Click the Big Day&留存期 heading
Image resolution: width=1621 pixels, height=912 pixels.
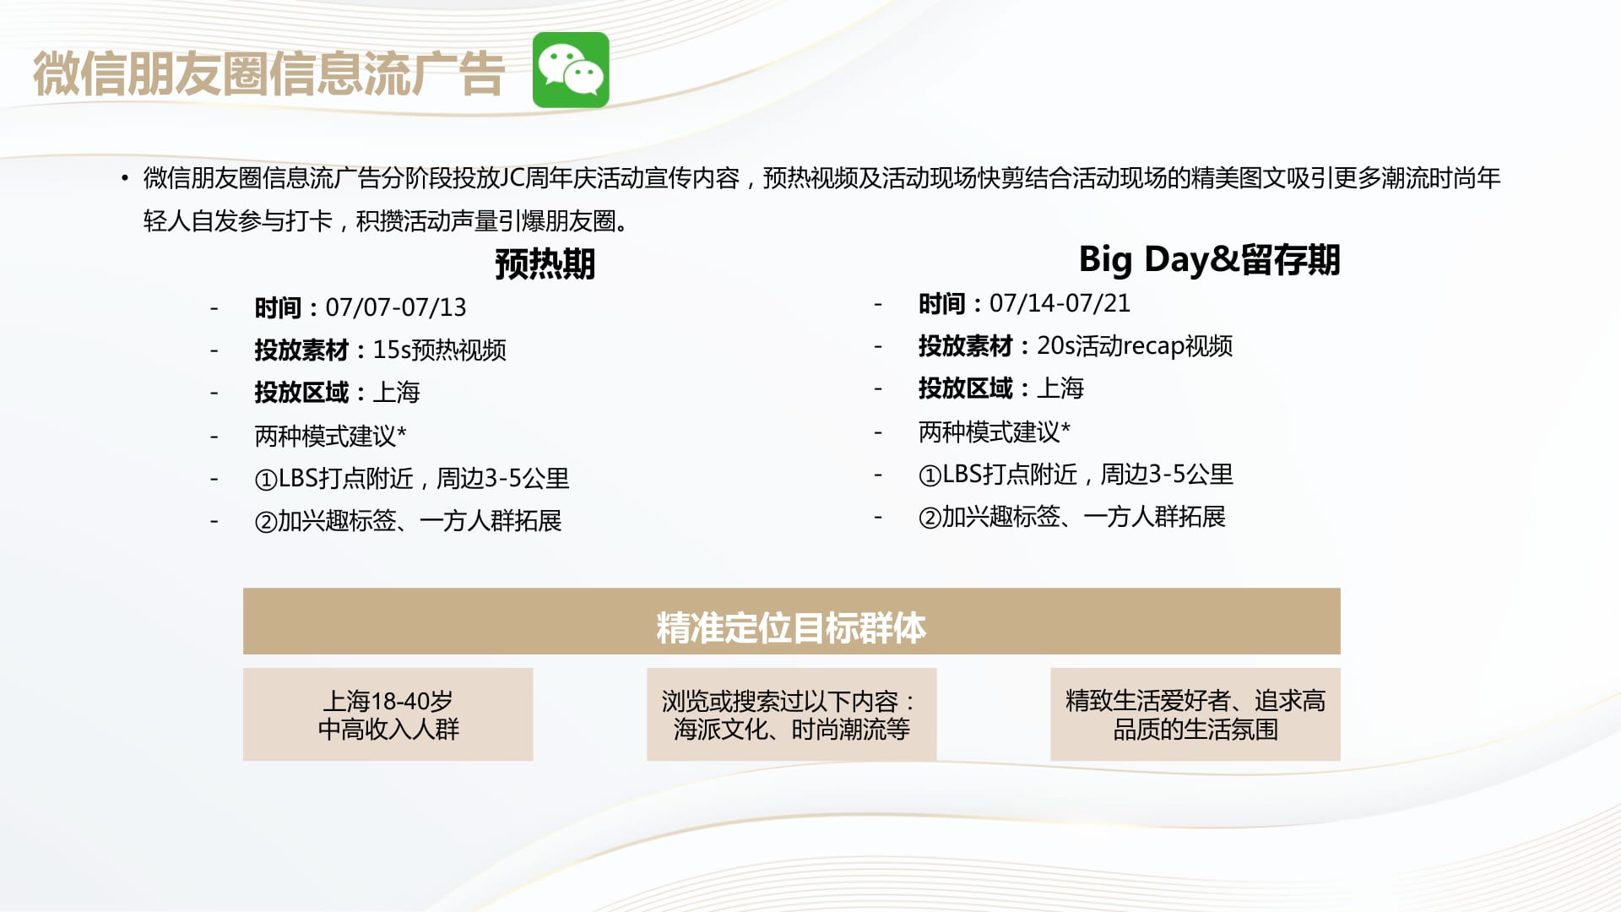(1209, 259)
